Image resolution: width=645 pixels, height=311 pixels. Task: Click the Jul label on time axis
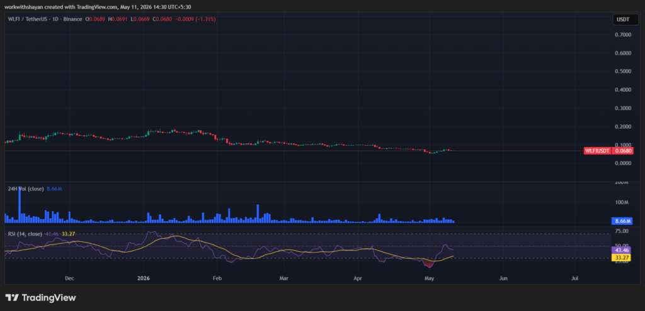[574, 278]
